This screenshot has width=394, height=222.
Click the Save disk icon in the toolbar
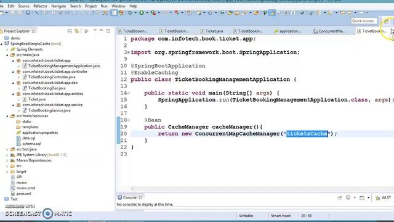pos(12,12)
